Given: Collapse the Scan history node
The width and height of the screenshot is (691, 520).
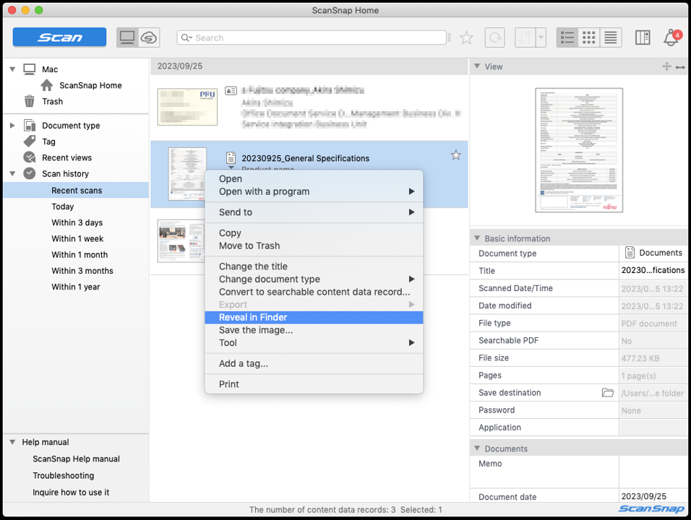Looking at the screenshot, I should (12, 173).
